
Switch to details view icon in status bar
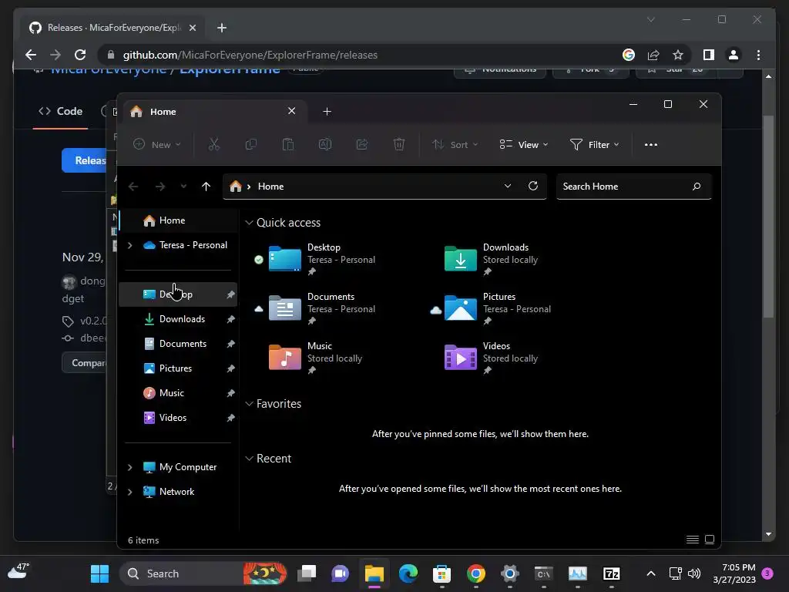(693, 540)
